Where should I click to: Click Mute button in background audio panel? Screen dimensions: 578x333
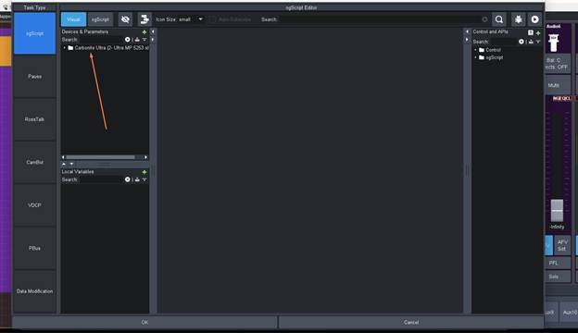point(558,85)
